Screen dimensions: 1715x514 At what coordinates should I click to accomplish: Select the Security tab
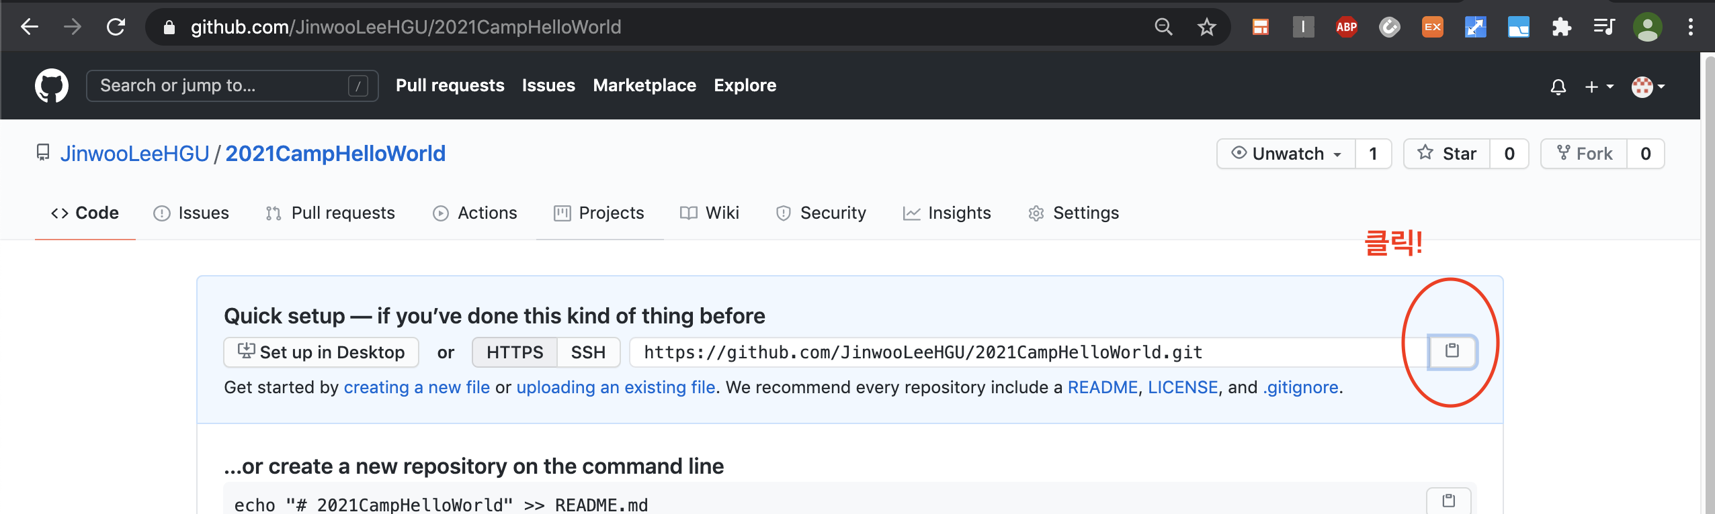pyautogui.click(x=821, y=213)
